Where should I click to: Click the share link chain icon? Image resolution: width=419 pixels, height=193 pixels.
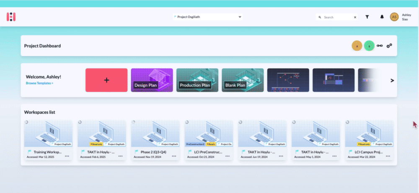tap(380, 46)
